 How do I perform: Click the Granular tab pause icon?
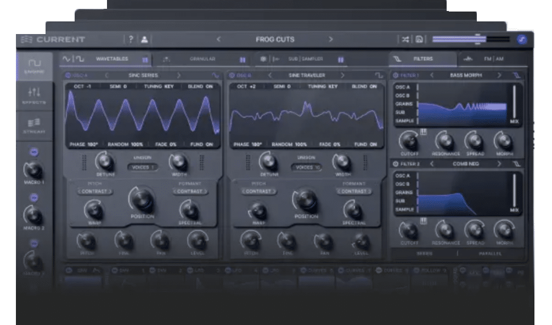coord(243,60)
